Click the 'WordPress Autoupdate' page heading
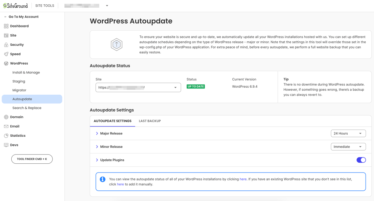The image size is (374, 201). pos(131,21)
